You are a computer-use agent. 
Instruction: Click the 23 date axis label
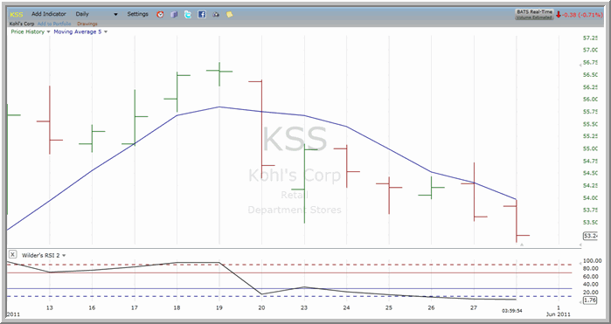[304, 307]
